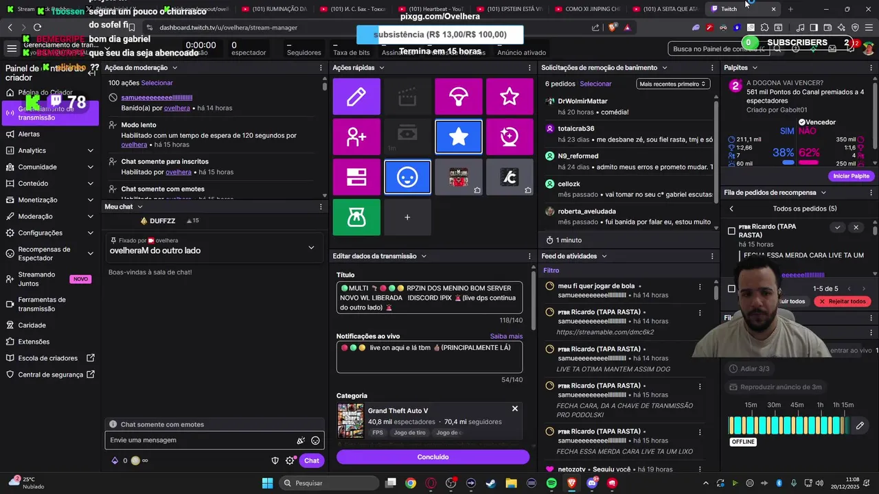Open the crystal ball prediction quick action
879x494 pixels.
pyautogui.click(x=510, y=137)
